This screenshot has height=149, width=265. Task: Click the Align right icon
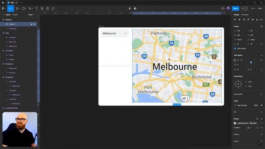244,19
